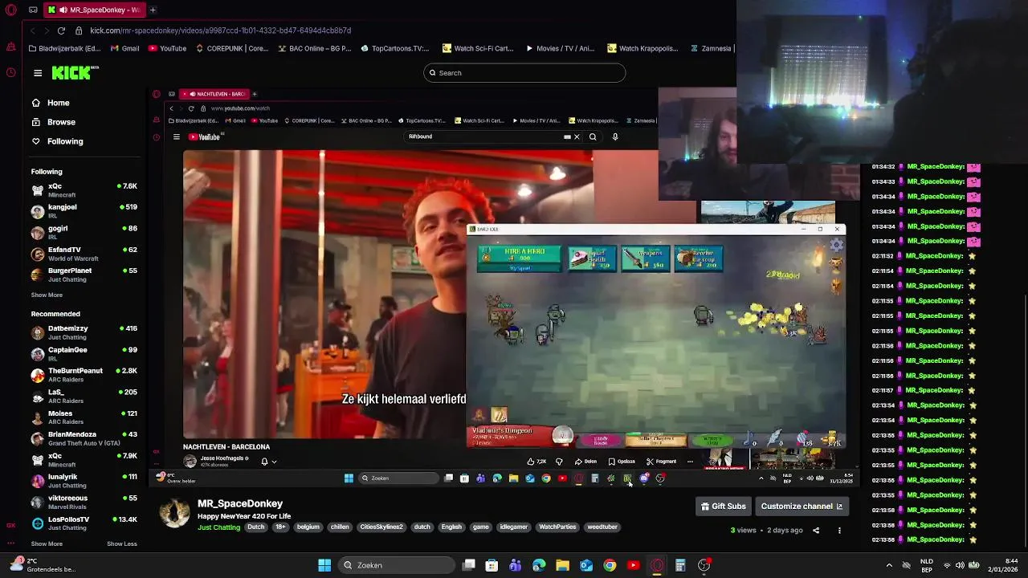This screenshot has height=578, width=1028.
Task: Click the site security lock icon
Action: 79,31
